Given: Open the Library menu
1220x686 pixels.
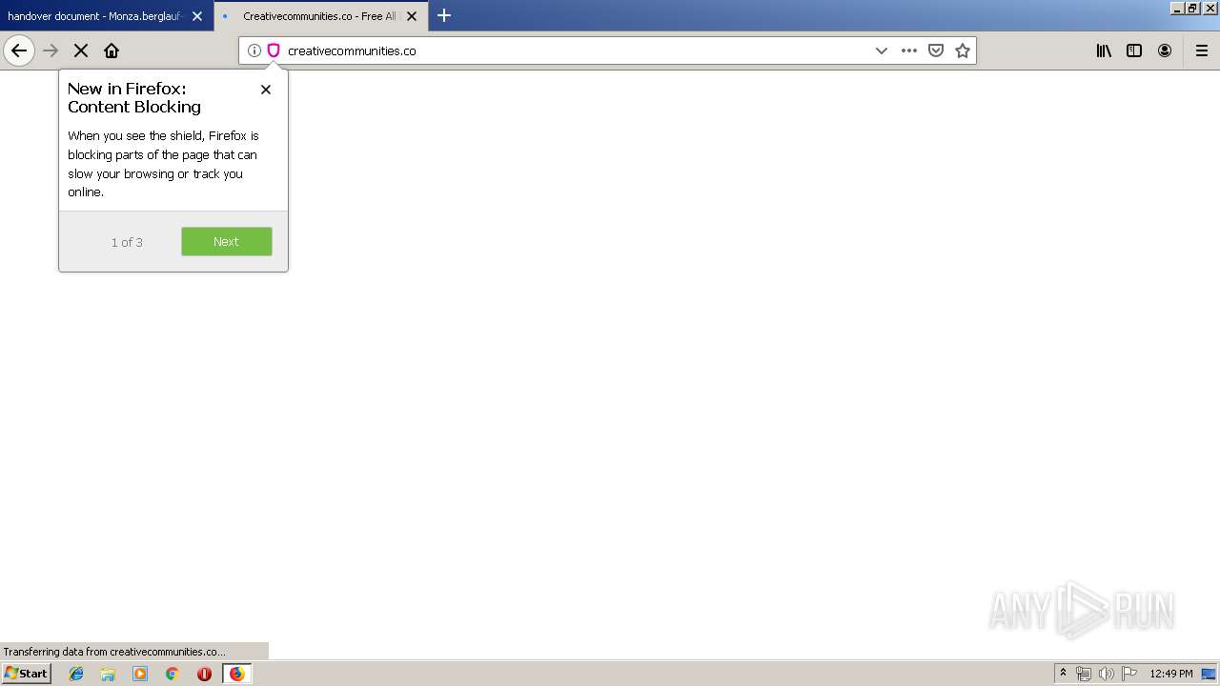Looking at the screenshot, I should click(1104, 50).
